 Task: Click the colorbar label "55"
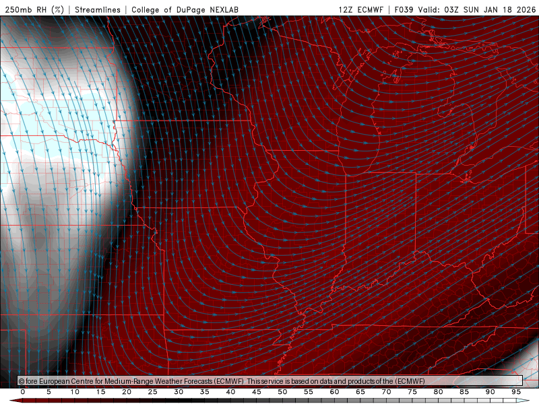click(309, 392)
